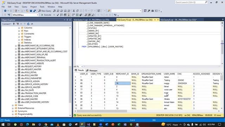
Task: Expand the Triggers folder node
Action: (19, 37)
